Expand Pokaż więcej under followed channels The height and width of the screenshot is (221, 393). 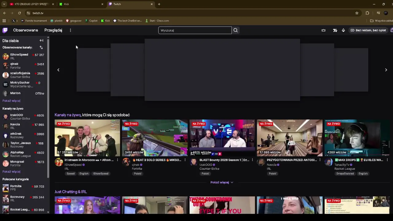pyautogui.click(x=11, y=101)
